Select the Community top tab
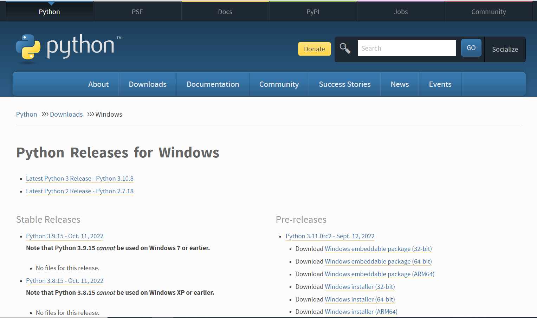 (489, 12)
